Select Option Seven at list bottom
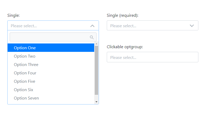Image resolution: width=201 pixels, height=116 pixels. coord(51,98)
